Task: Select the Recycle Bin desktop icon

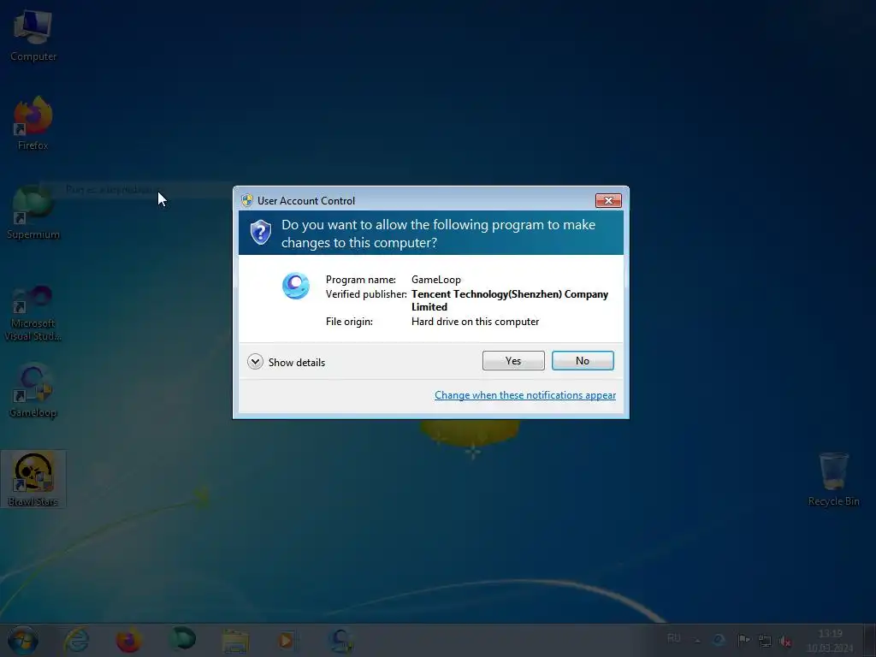Action: (x=833, y=479)
